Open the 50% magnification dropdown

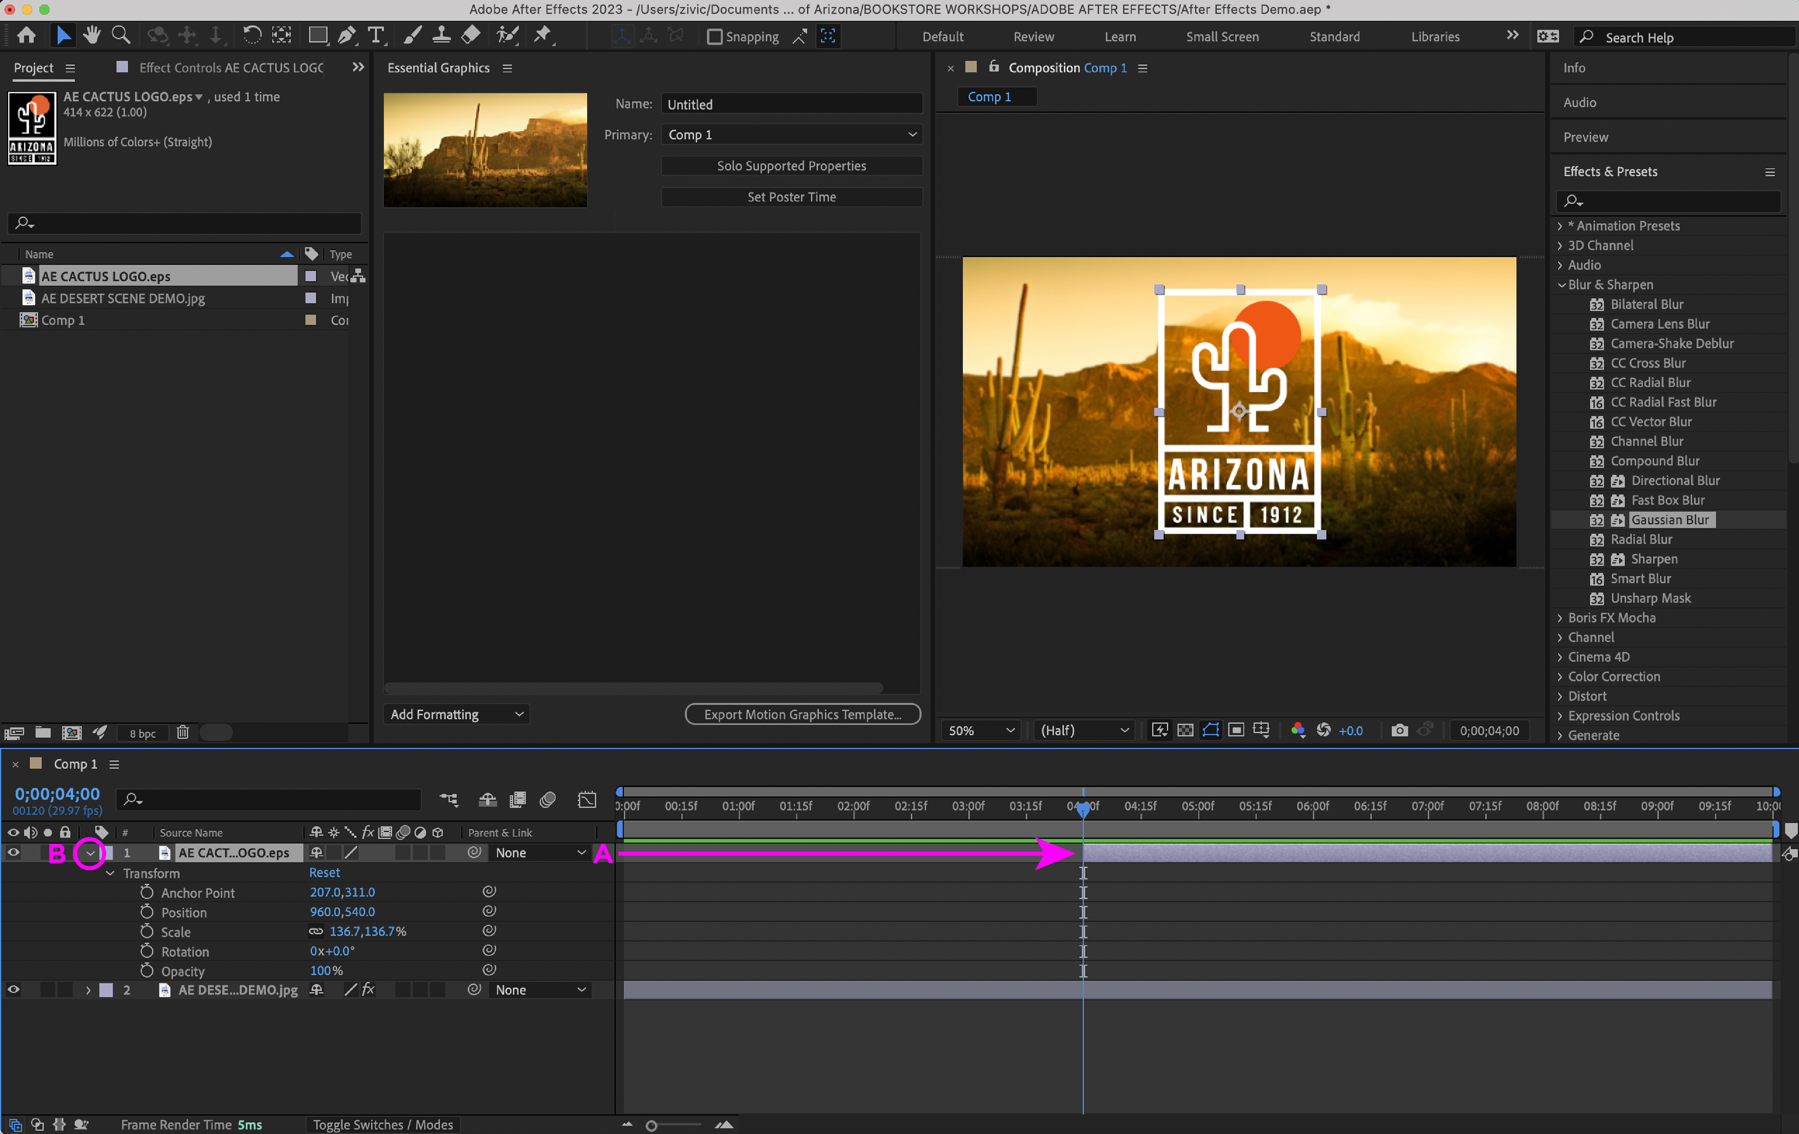[x=980, y=730]
